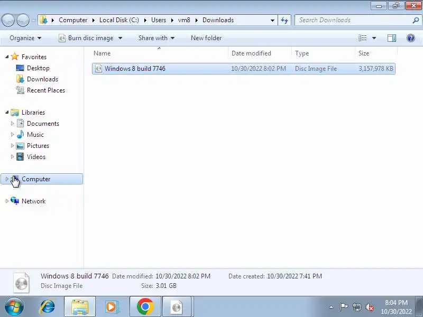The image size is (423, 317).
Task: Launch Windows Media Player from taskbar
Action: (x=112, y=307)
